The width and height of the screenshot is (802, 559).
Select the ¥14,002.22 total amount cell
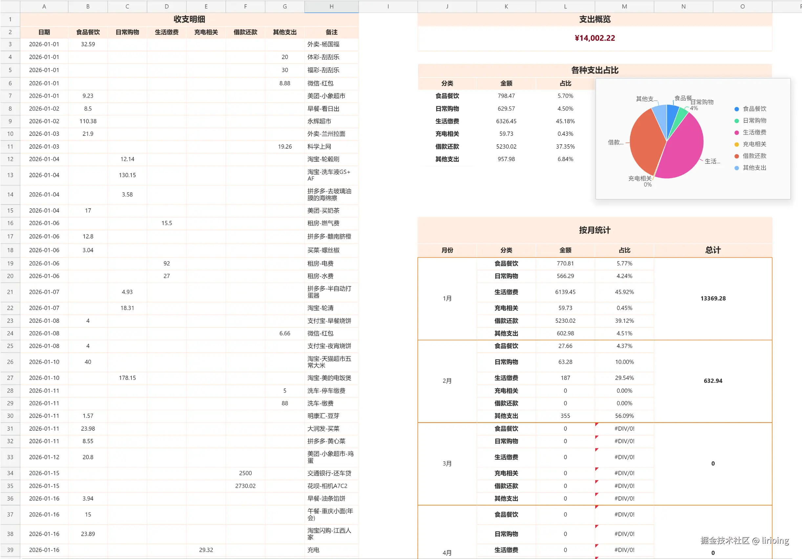595,38
